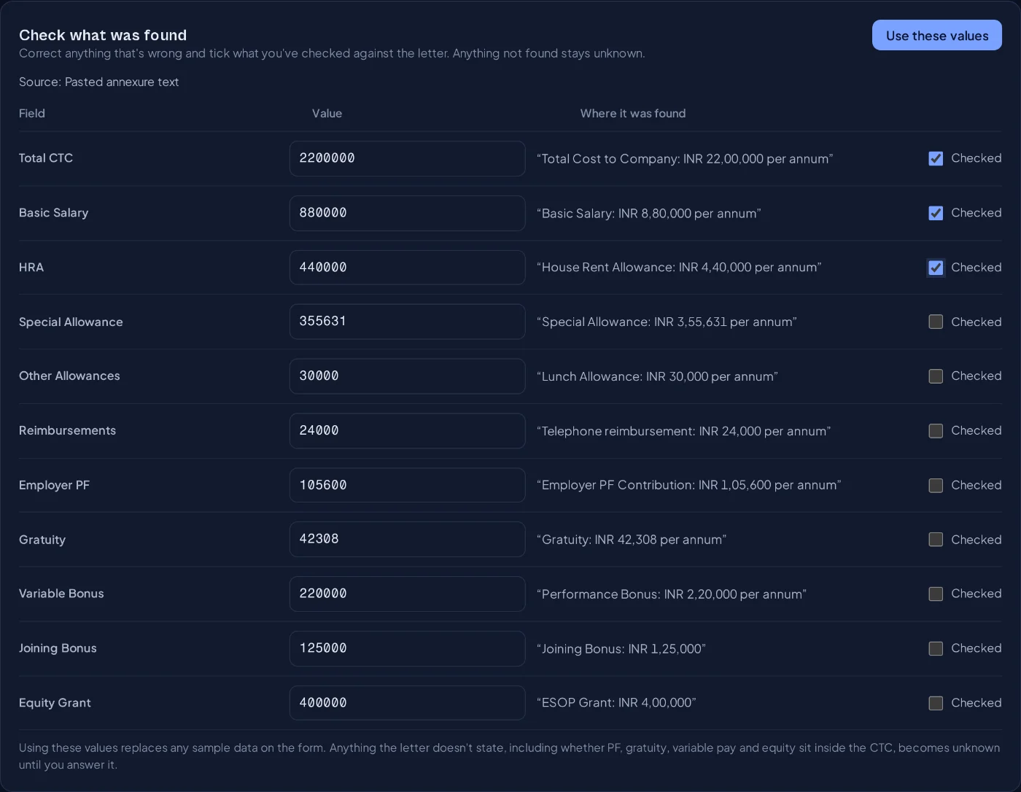Mark Equity Grant as Checked
Screen dimensions: 1021x792
936,703
